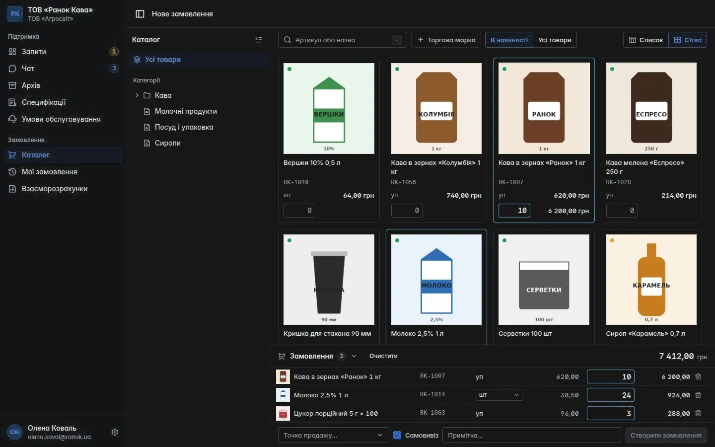Collapse the catalog category panel
This screenshot has width=715, height=447.
coord(259,40)
